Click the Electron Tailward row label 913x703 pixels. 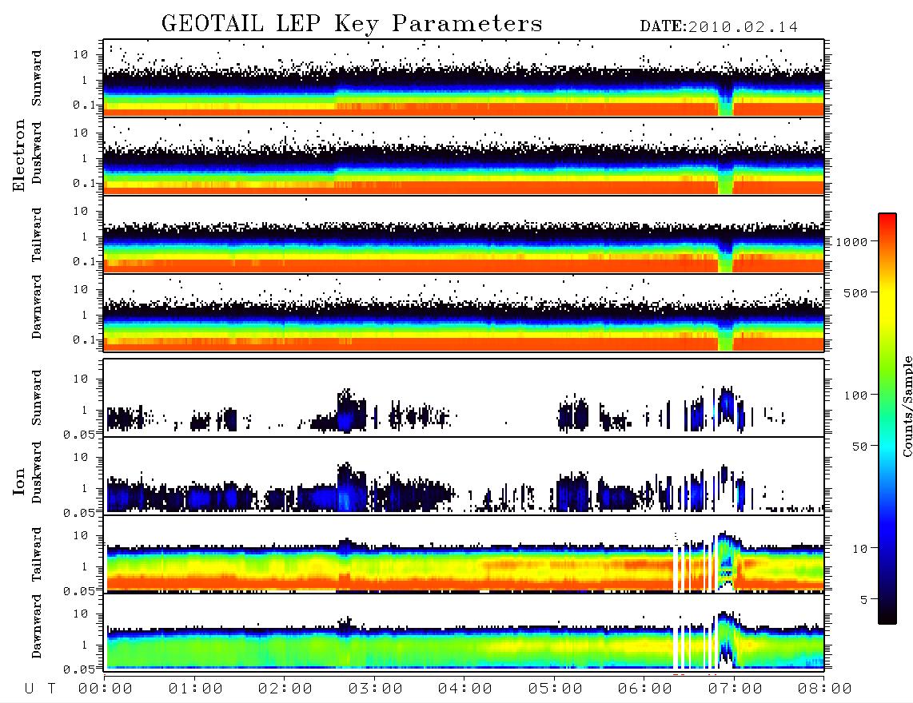pos(37,235)
